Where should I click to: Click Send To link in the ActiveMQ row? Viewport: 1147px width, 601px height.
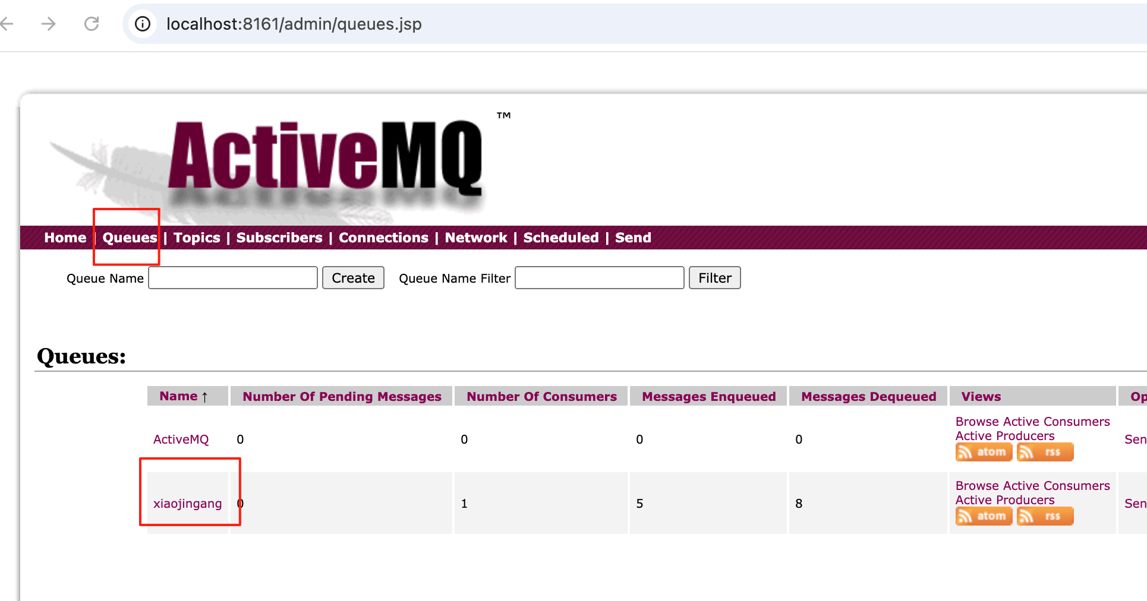point(1135,439)
